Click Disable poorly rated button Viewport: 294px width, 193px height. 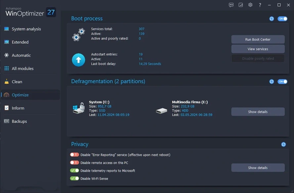click(x=258, y=58)
